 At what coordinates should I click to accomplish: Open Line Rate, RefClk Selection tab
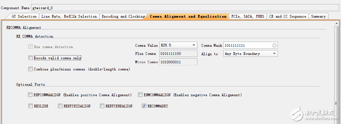click(x=69, y=16)
